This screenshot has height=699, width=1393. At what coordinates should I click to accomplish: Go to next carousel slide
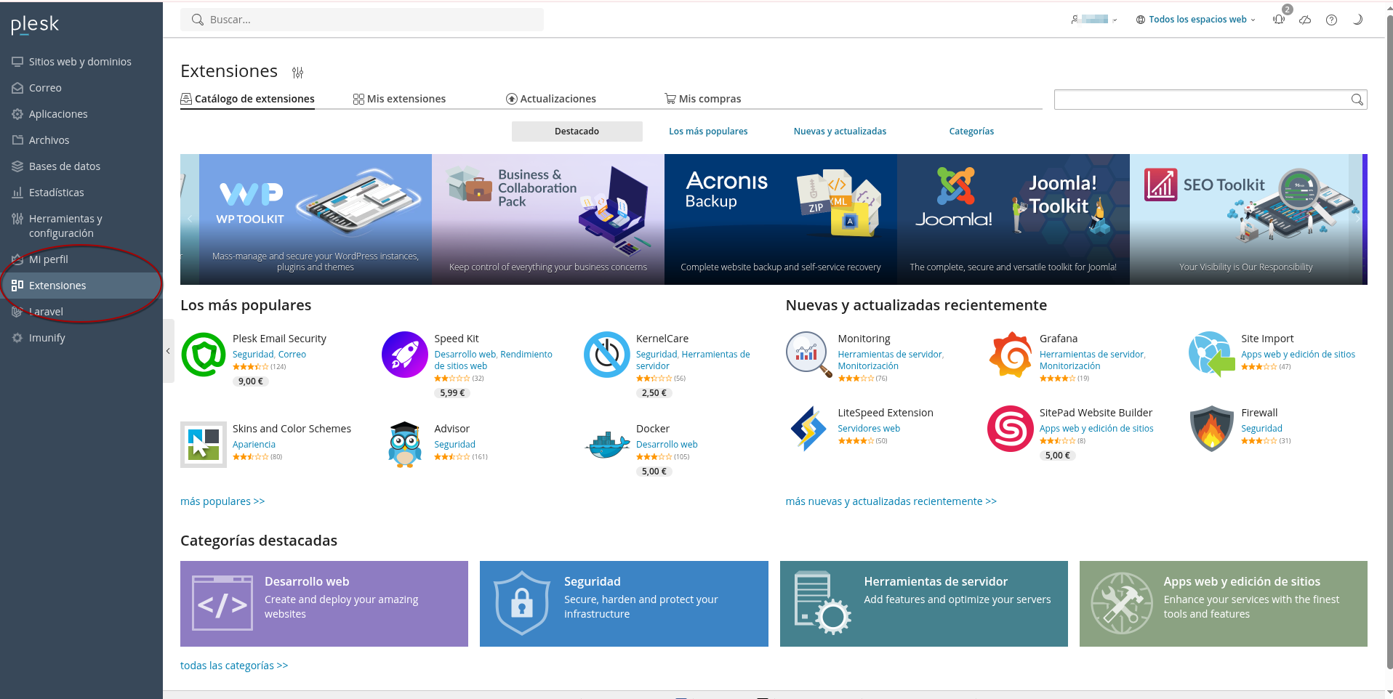pos(1357,219)
